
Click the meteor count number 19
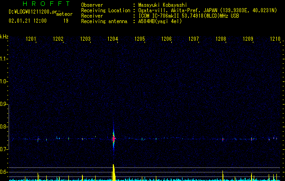click(66, 21)
